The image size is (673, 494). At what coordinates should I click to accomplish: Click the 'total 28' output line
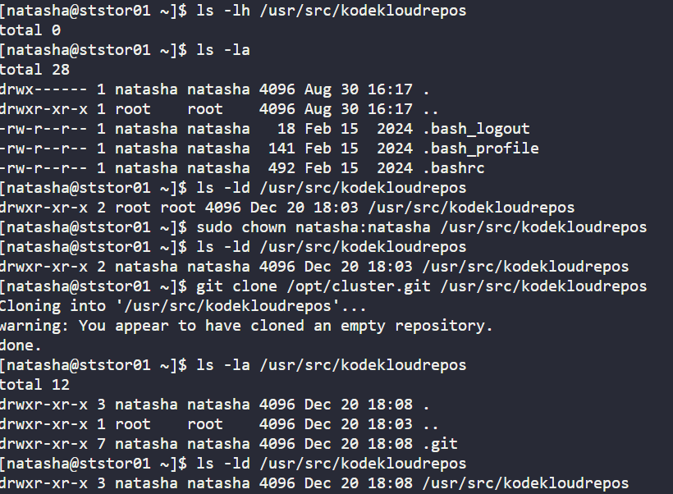pos(35,70)
